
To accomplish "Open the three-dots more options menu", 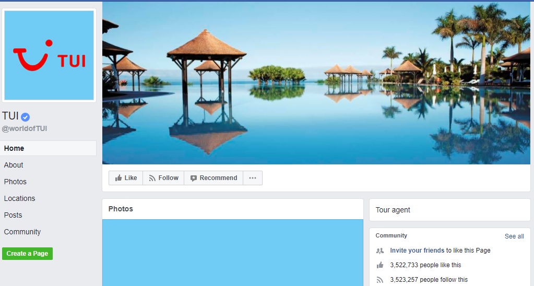I will pyautogui.click(x=253, y=178).
